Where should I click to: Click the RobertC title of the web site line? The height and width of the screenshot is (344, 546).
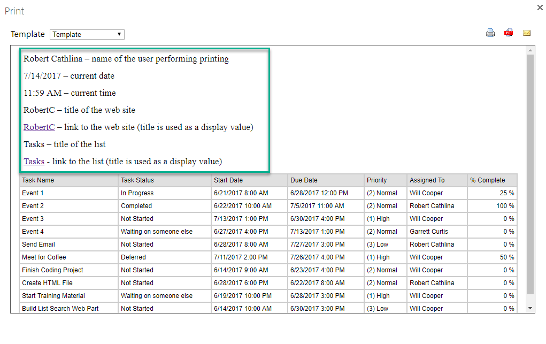coord(79,110)
